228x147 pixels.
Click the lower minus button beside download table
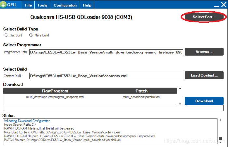(x=180, y=104)
